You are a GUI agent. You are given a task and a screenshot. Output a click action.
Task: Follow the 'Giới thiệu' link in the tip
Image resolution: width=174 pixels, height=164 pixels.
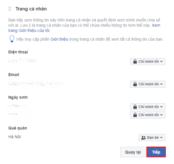59,39
